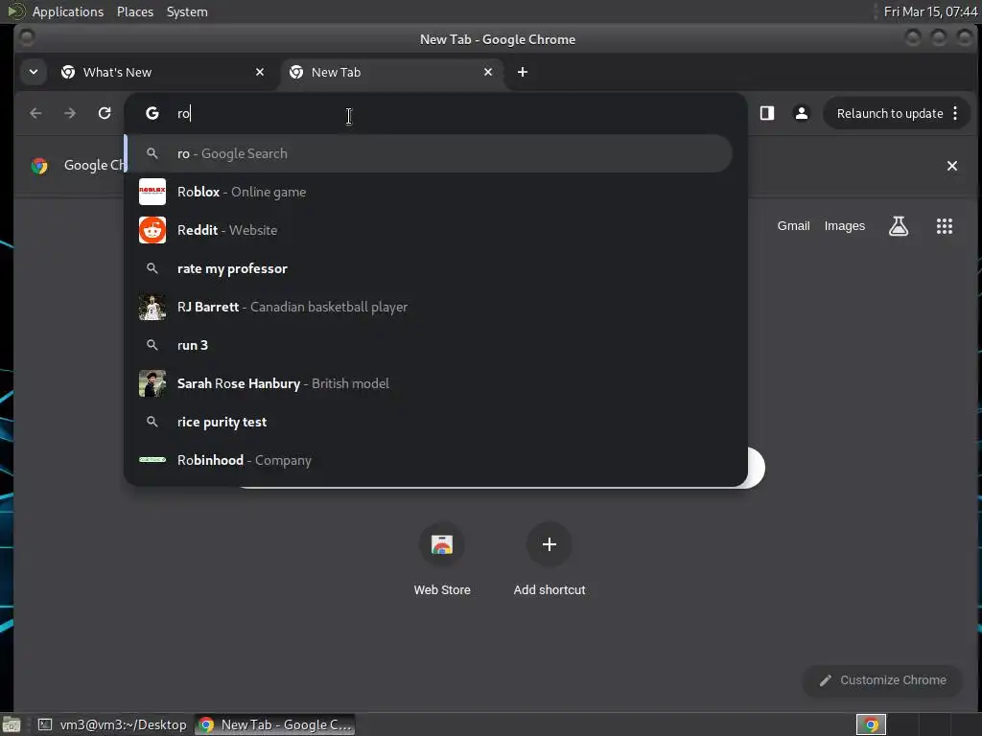This screenshot has width=982, height=736.
Task: Click the New Tab Chrome taskbar item
Action: point(275,724)
